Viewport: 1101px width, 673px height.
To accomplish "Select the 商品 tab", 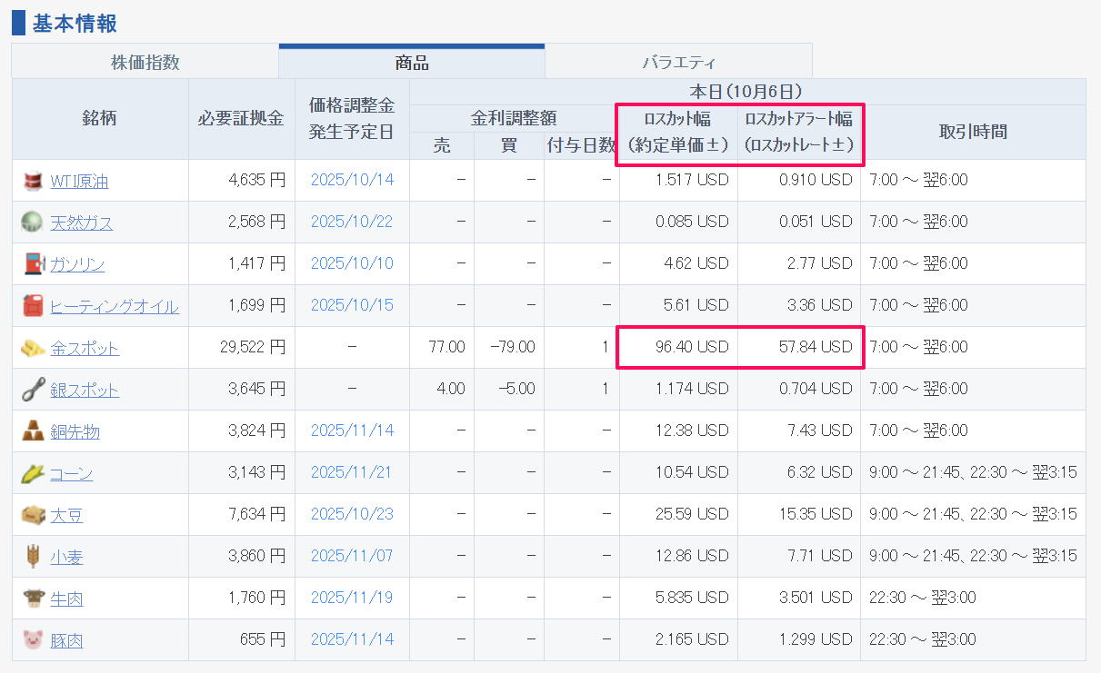I will pyautogui.click(x=412, y=63).
